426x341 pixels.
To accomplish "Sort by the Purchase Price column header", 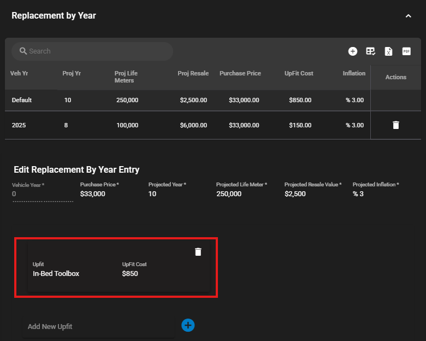I will point(240,73).
